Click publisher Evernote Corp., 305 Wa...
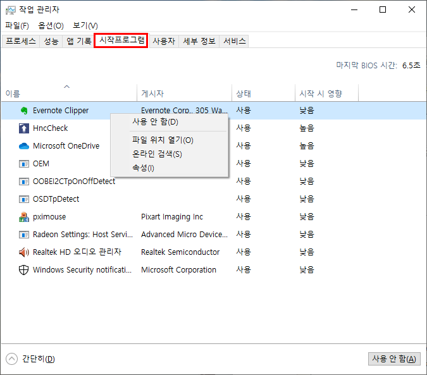The height and width of the screenshot is (375, 427). point(184,111)
